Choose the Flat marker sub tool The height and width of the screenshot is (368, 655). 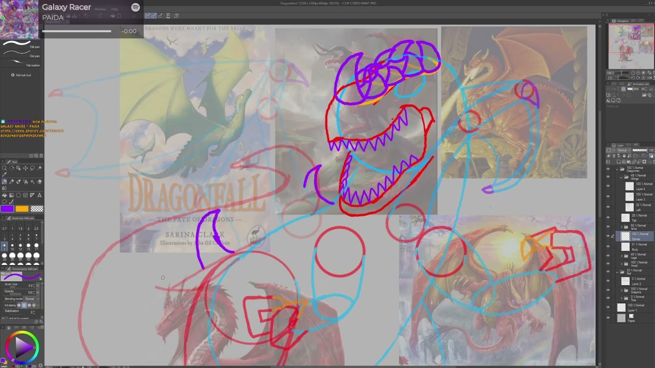(20, 63)
